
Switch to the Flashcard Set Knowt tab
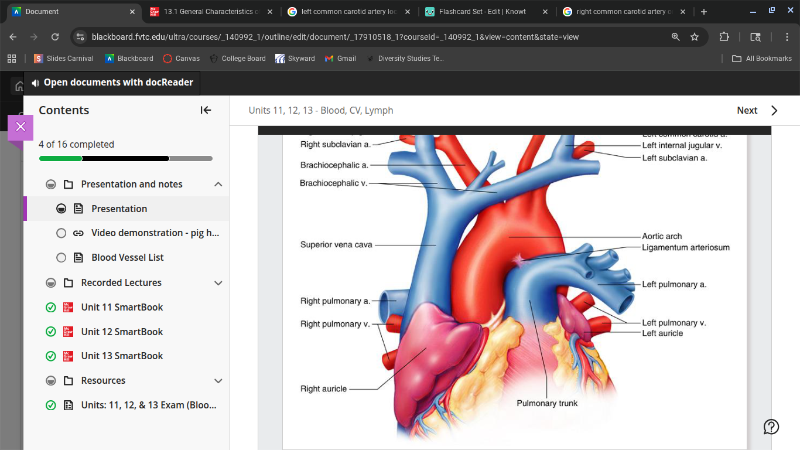[x=482, y=12]
